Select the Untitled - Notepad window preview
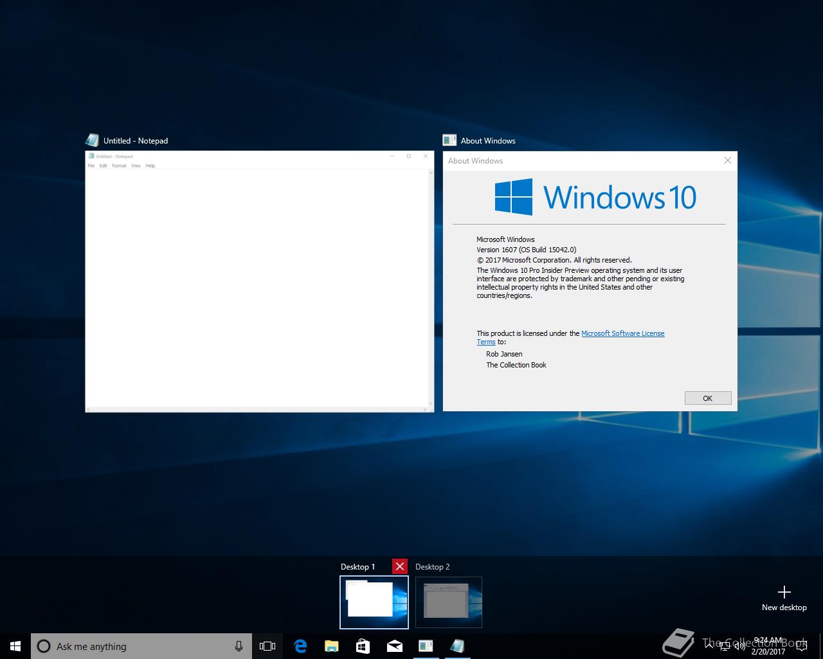Viewport: 823px width, 659px height. point(260,281)
